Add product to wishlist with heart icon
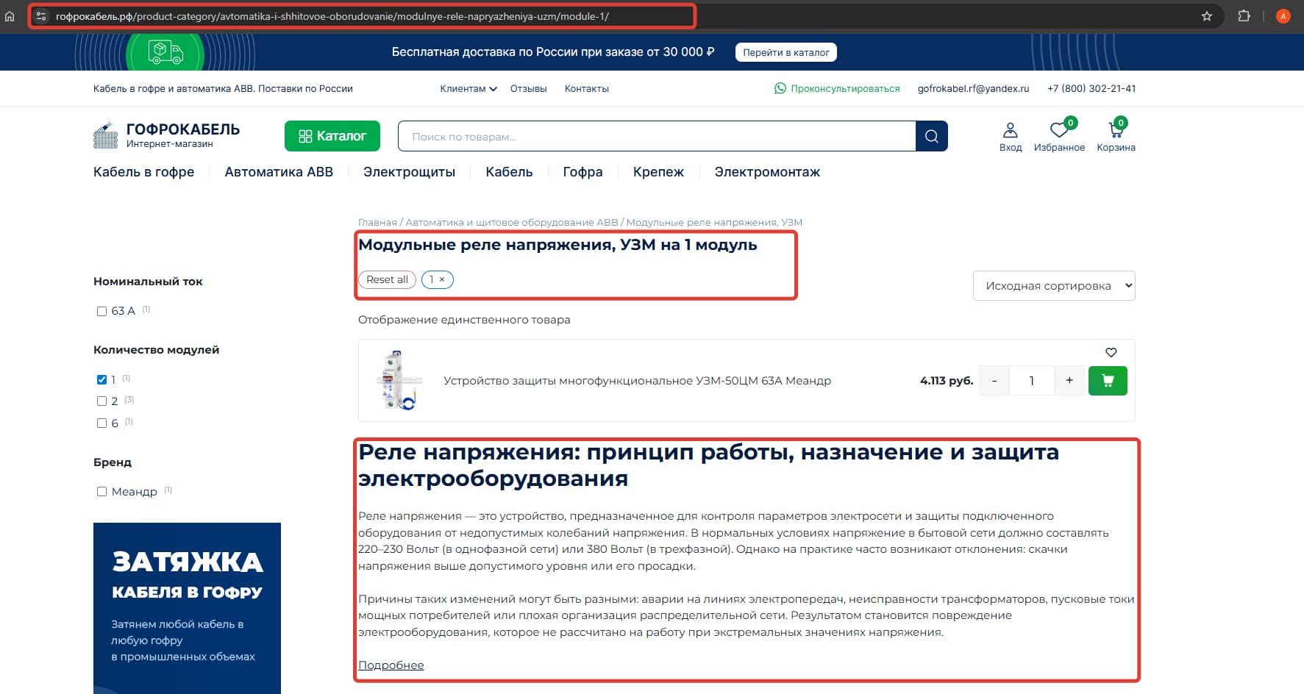1304x694 pixels. [1111, 352]
